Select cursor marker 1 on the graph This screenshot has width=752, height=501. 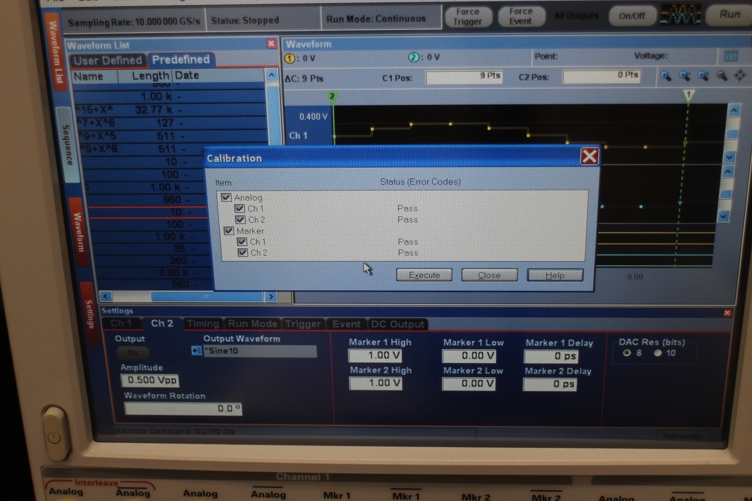click(x=688, y=96)
